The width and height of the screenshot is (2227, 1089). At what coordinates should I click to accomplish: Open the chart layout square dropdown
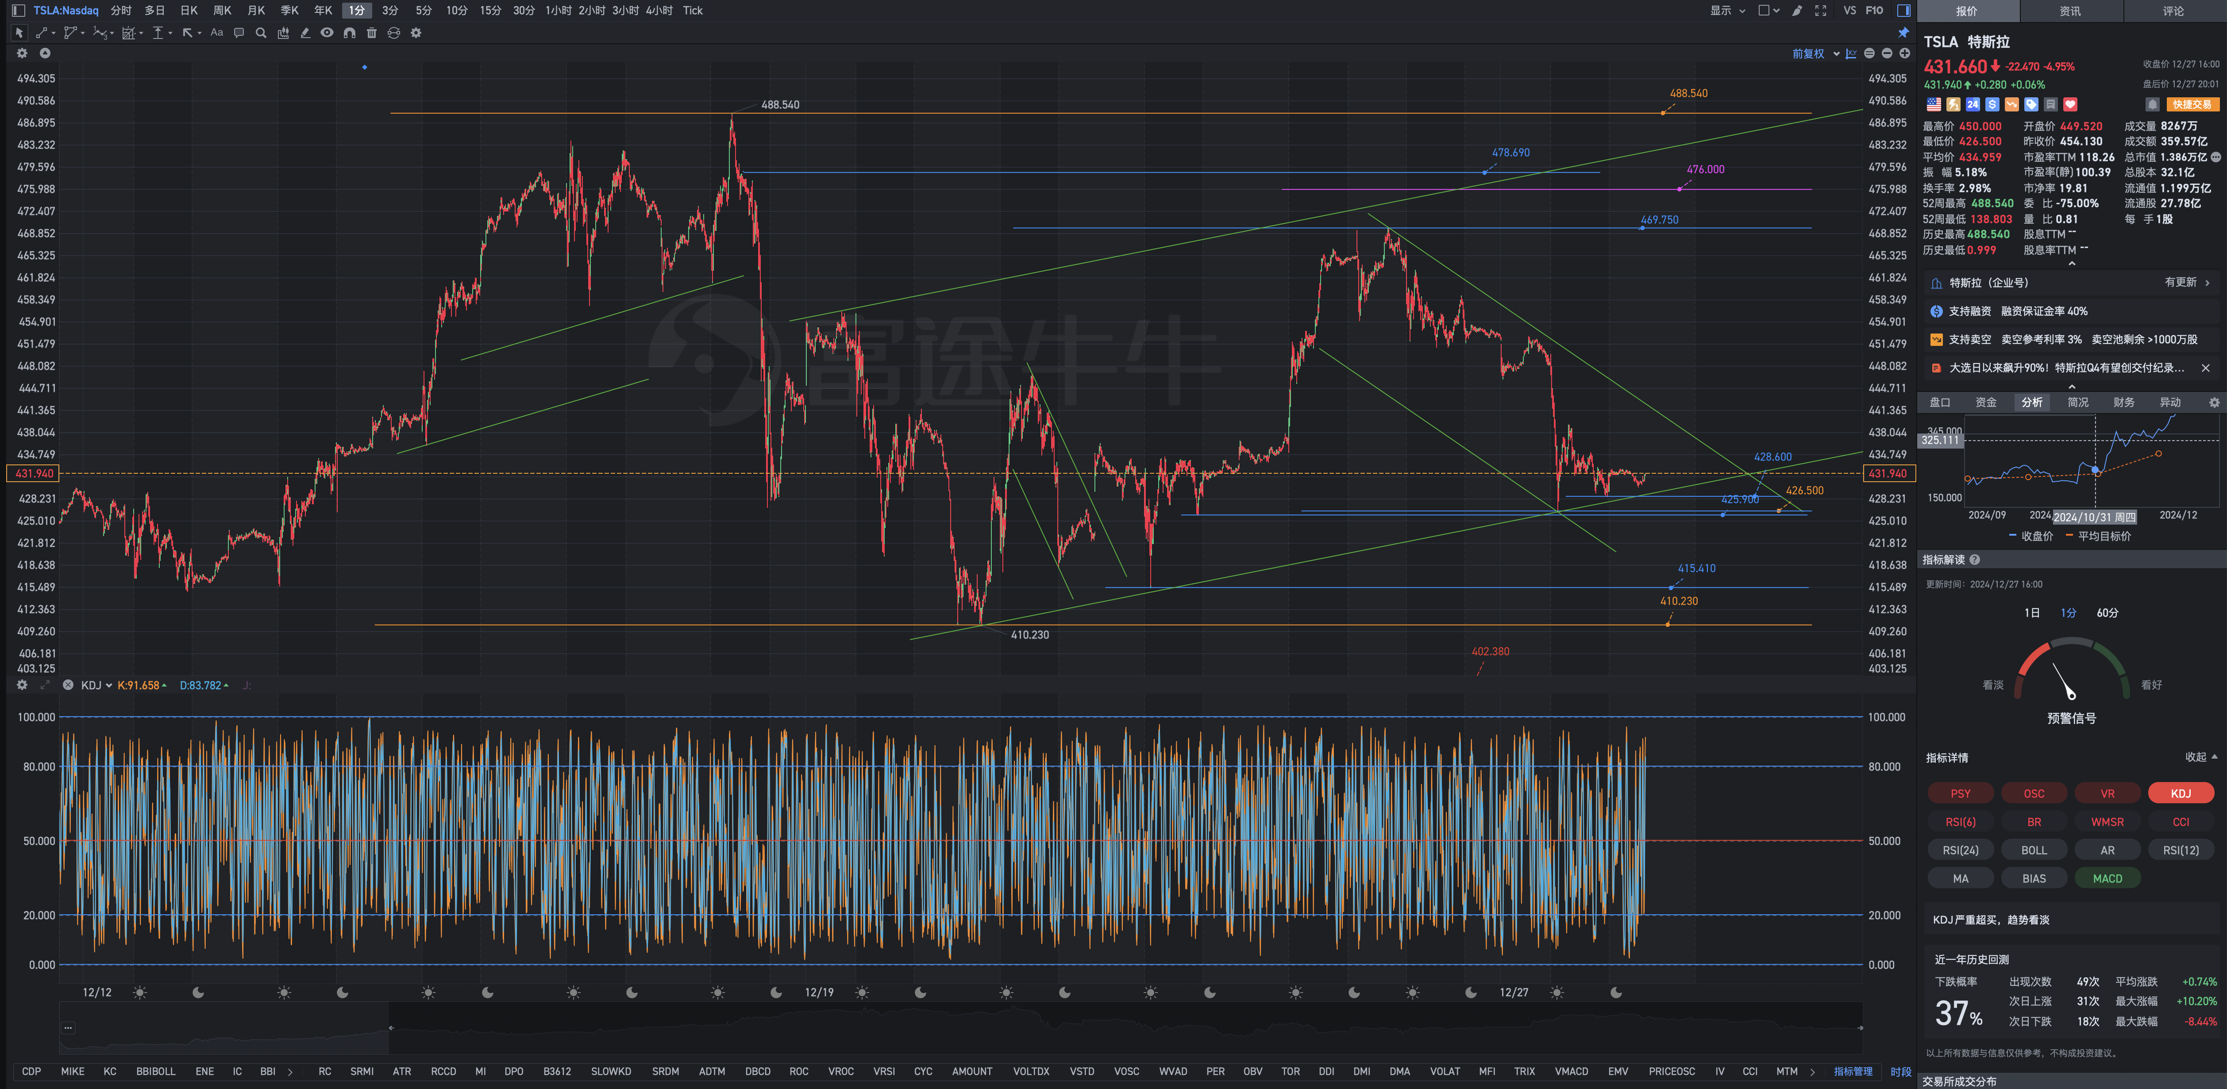[1769, 10]
